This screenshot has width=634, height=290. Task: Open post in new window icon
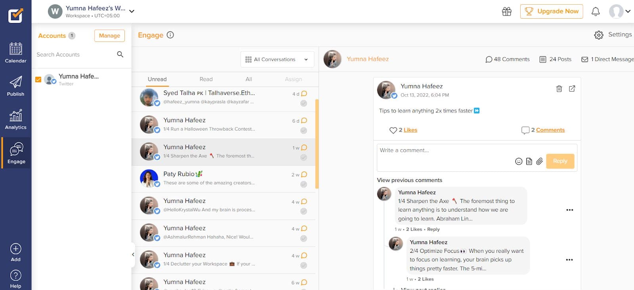coord(572,89)
